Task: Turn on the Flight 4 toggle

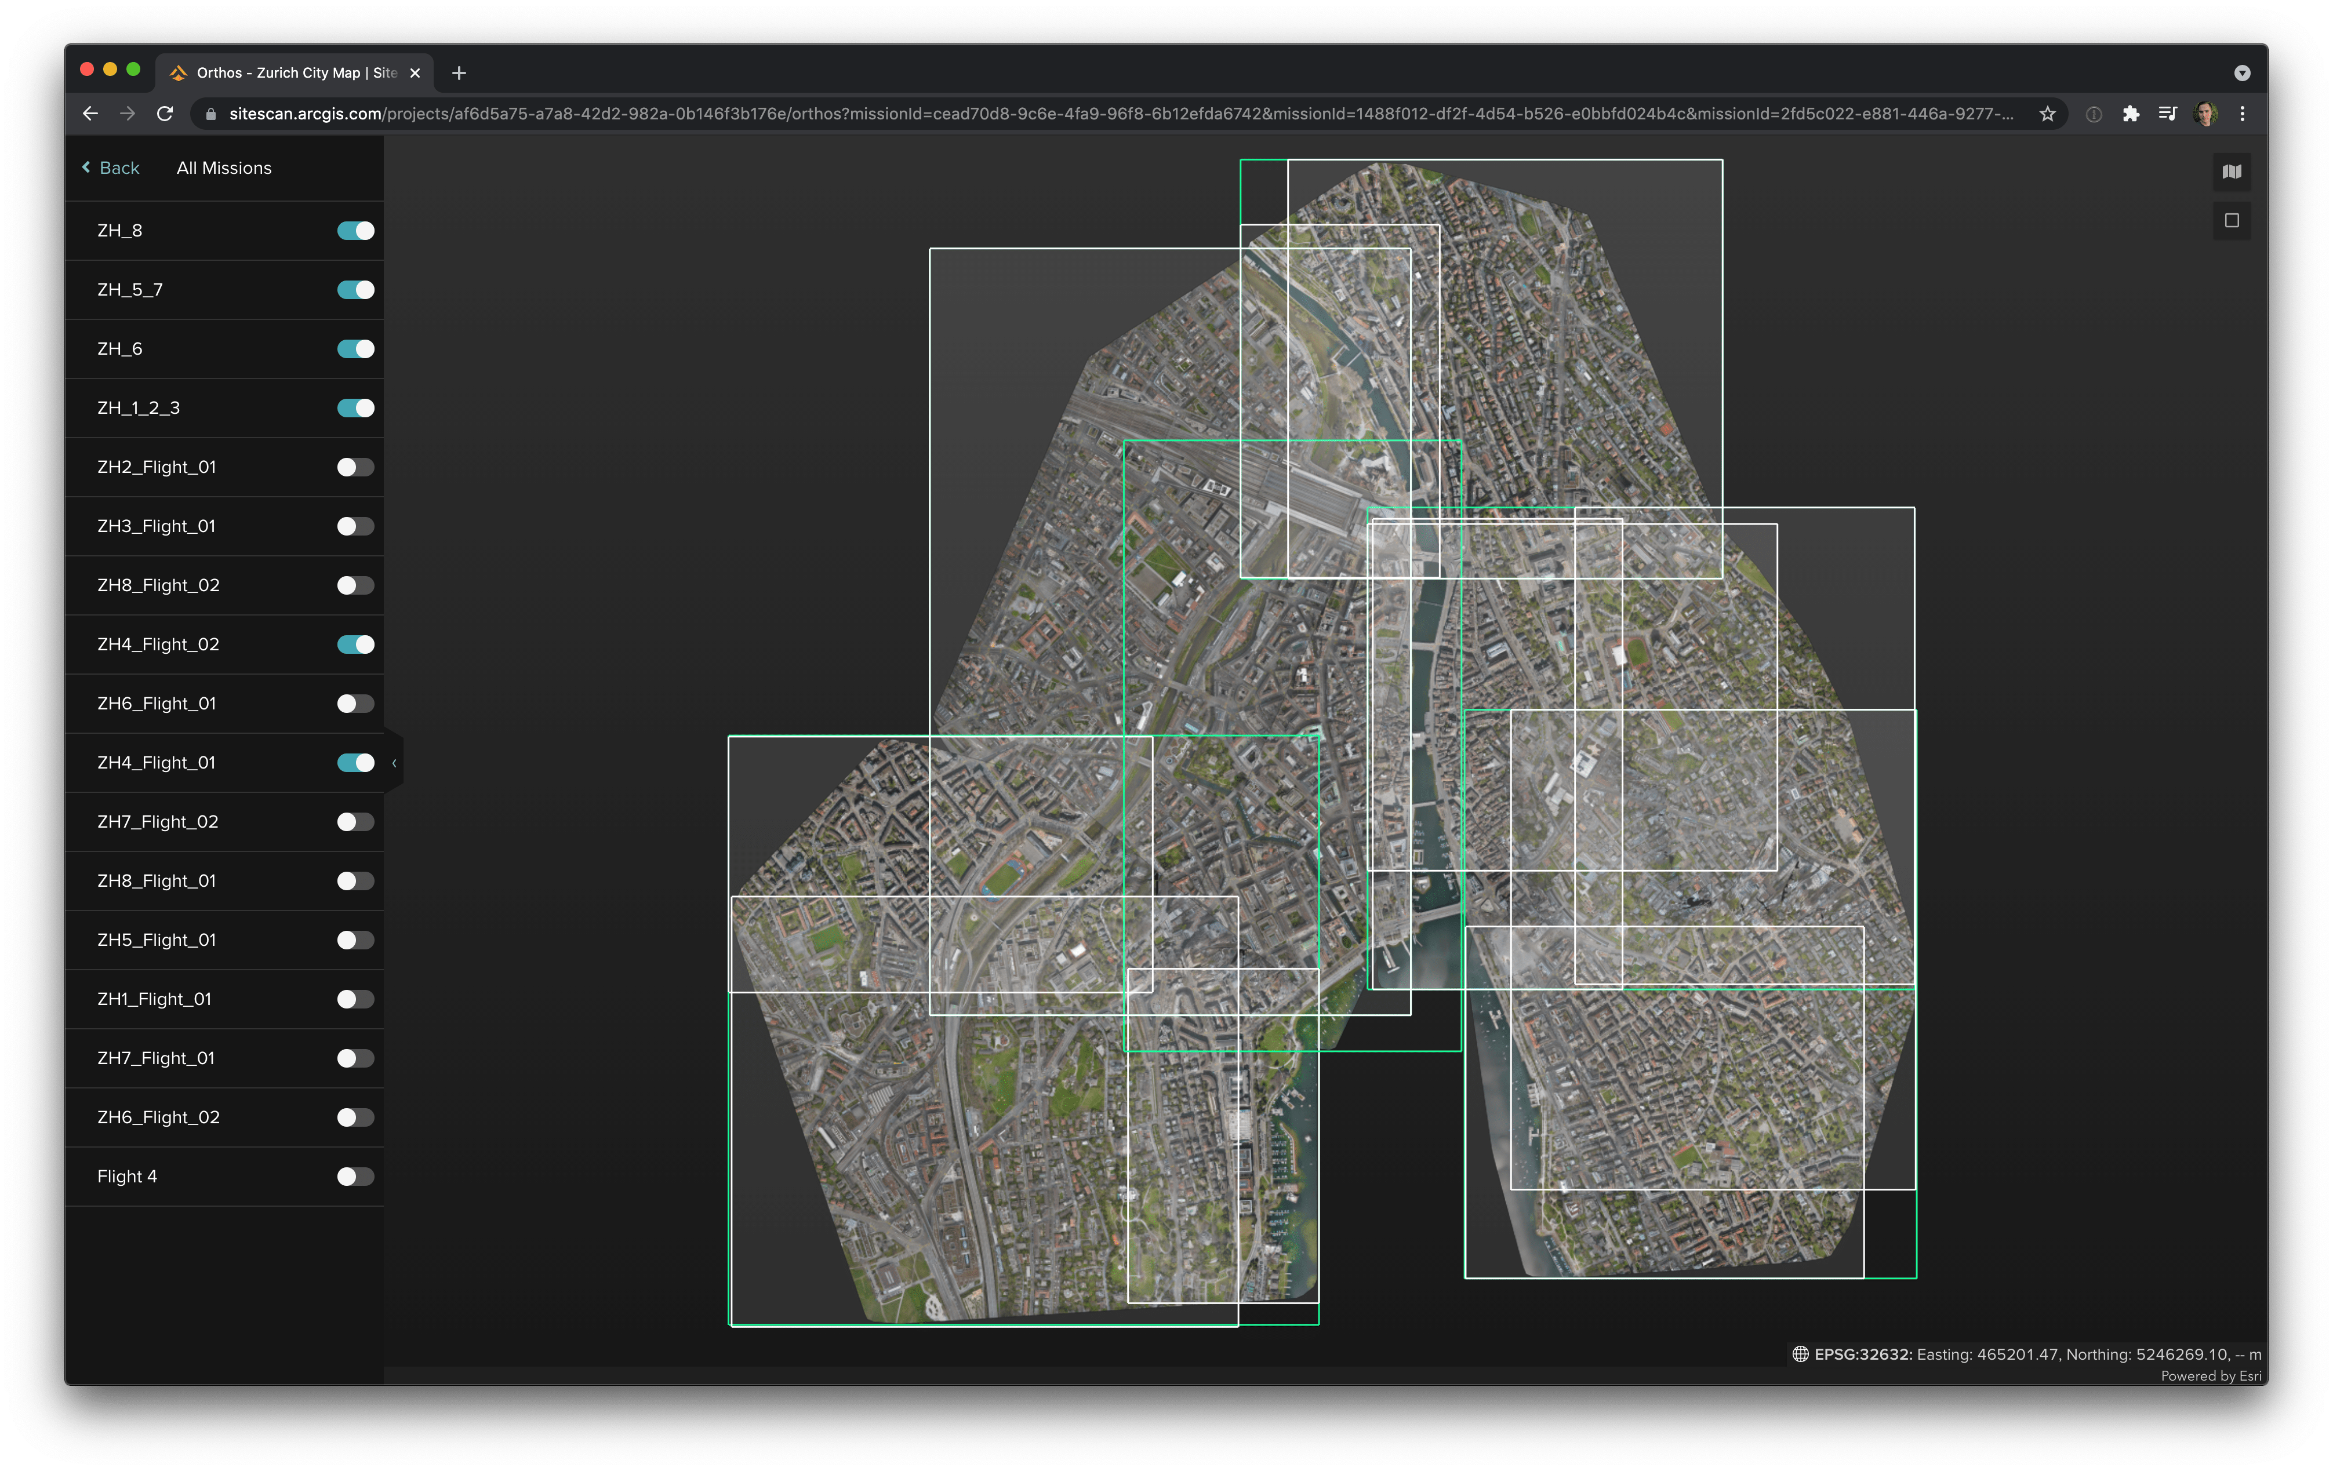Action: [355, 1177]
